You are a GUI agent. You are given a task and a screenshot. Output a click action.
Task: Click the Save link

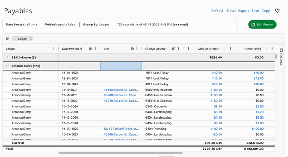pyautogui.click(x=255, y=10)
